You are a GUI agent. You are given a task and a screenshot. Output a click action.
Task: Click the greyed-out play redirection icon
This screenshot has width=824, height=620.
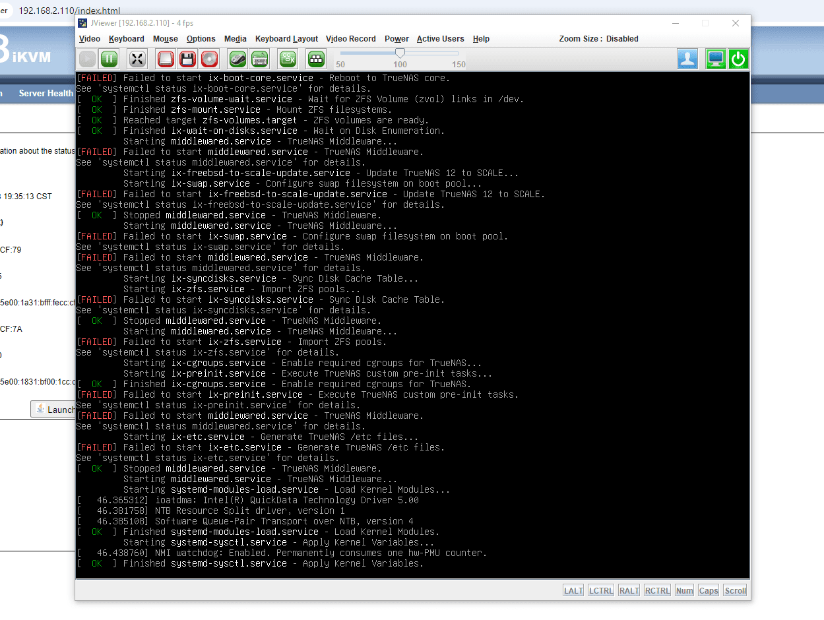click(x=87, y=59)
